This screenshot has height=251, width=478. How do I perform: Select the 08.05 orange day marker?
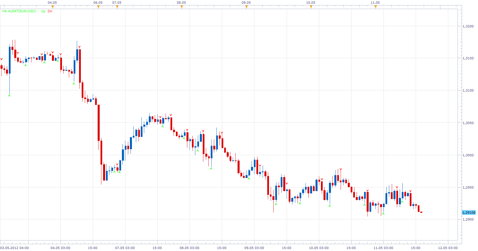(x=182, y=7)
